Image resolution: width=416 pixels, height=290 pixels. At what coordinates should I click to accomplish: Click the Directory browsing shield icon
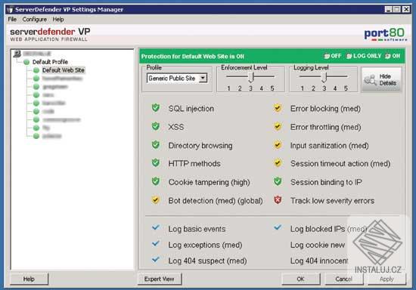tap(156, 145)
